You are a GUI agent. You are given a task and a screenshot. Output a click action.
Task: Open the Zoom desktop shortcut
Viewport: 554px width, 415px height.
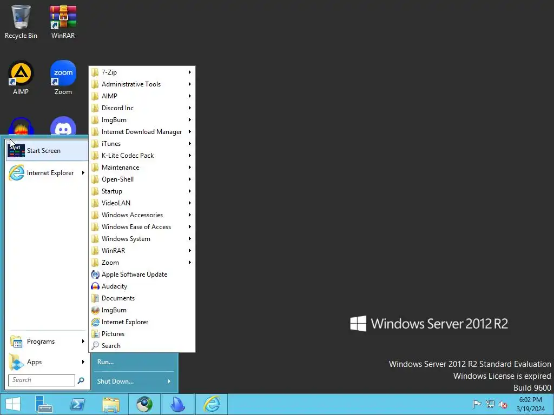pyautogui.click(x=63, y=78)
